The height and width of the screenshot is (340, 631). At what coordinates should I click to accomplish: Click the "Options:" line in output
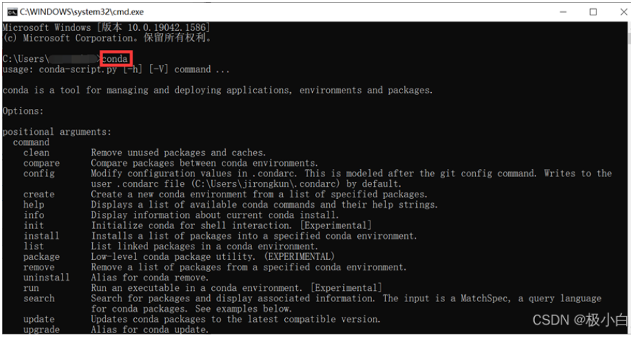click(x=23, y=111)
